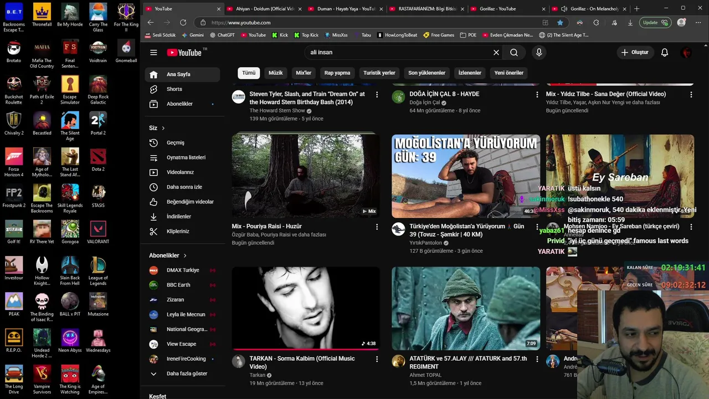Start voice search with the microphone icon
The image size is (709, 399).
pyautogui.click(x=539, y=52)
